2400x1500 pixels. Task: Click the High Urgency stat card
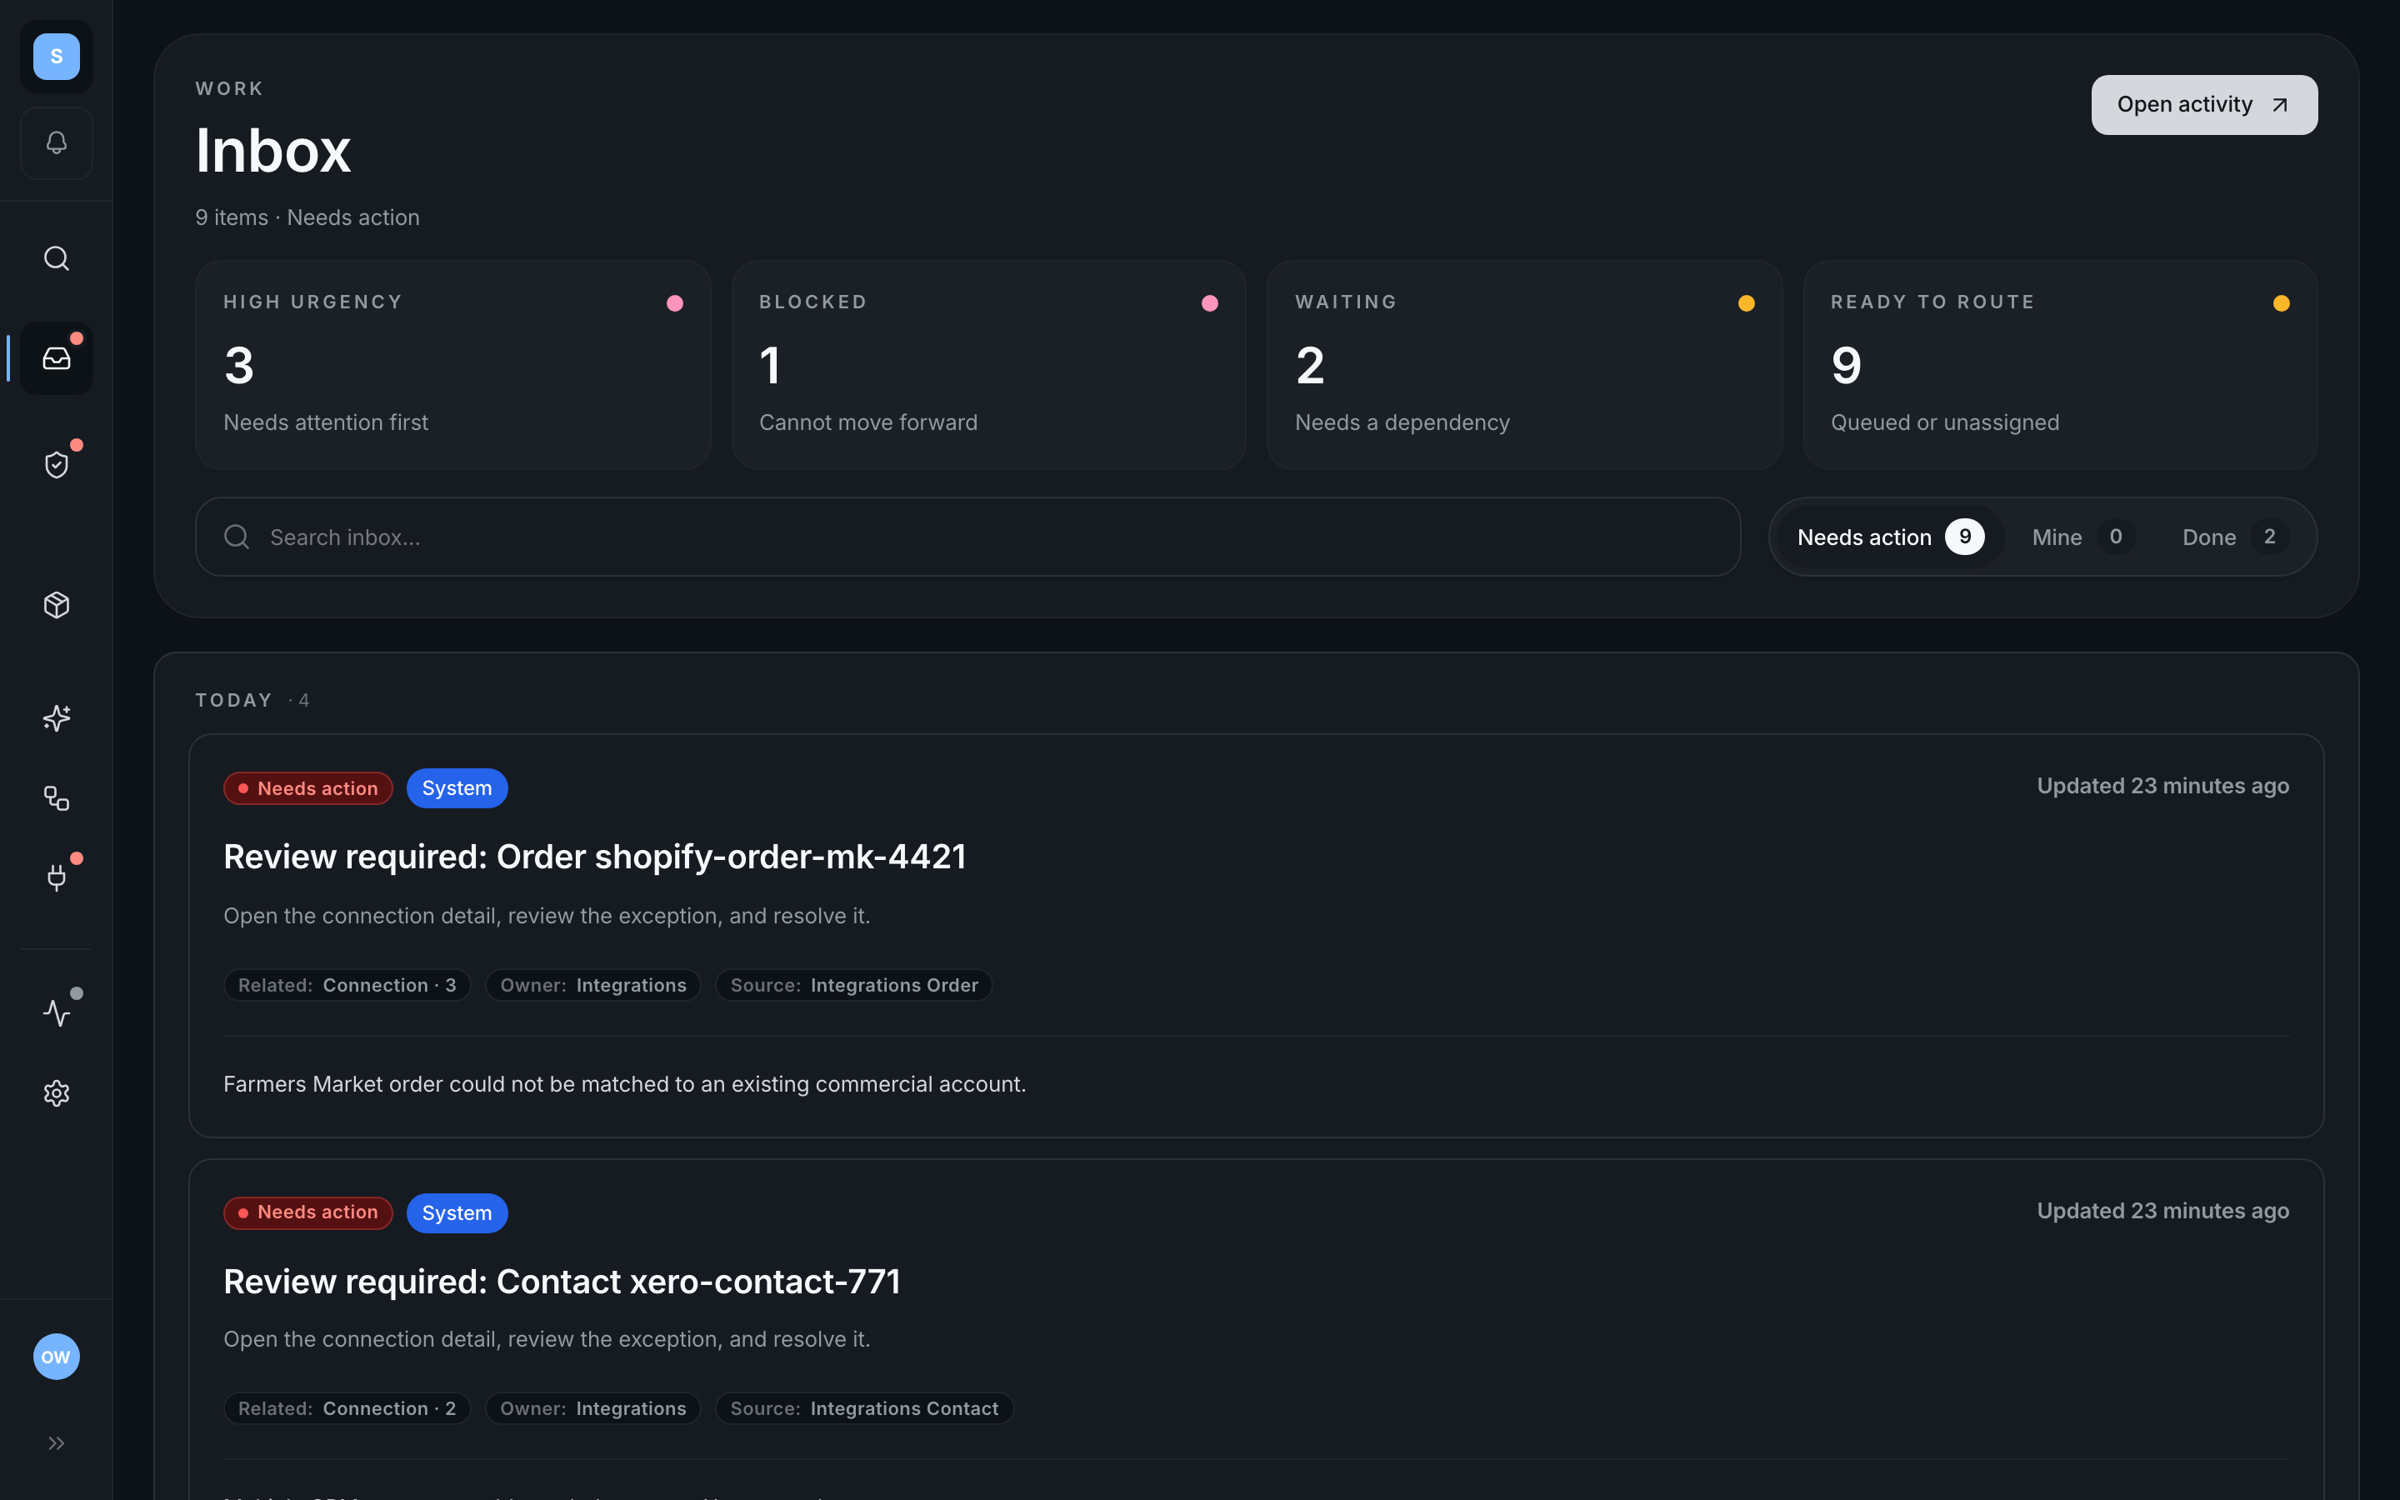[452, 364]
